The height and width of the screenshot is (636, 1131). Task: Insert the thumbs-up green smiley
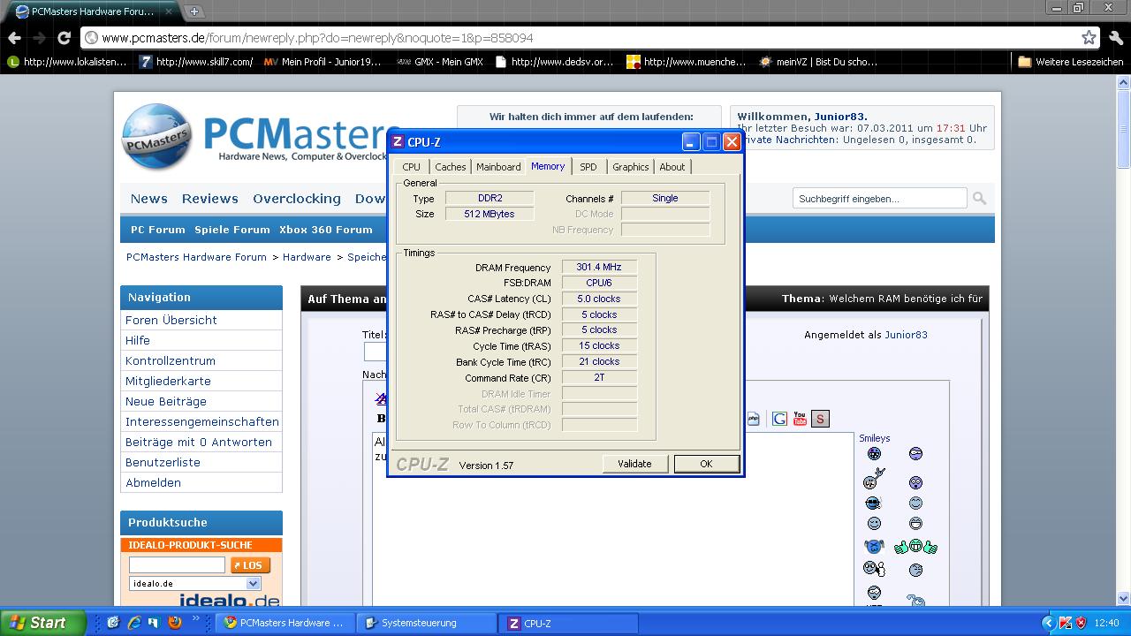pyautogui.click(x=915, y=547)
